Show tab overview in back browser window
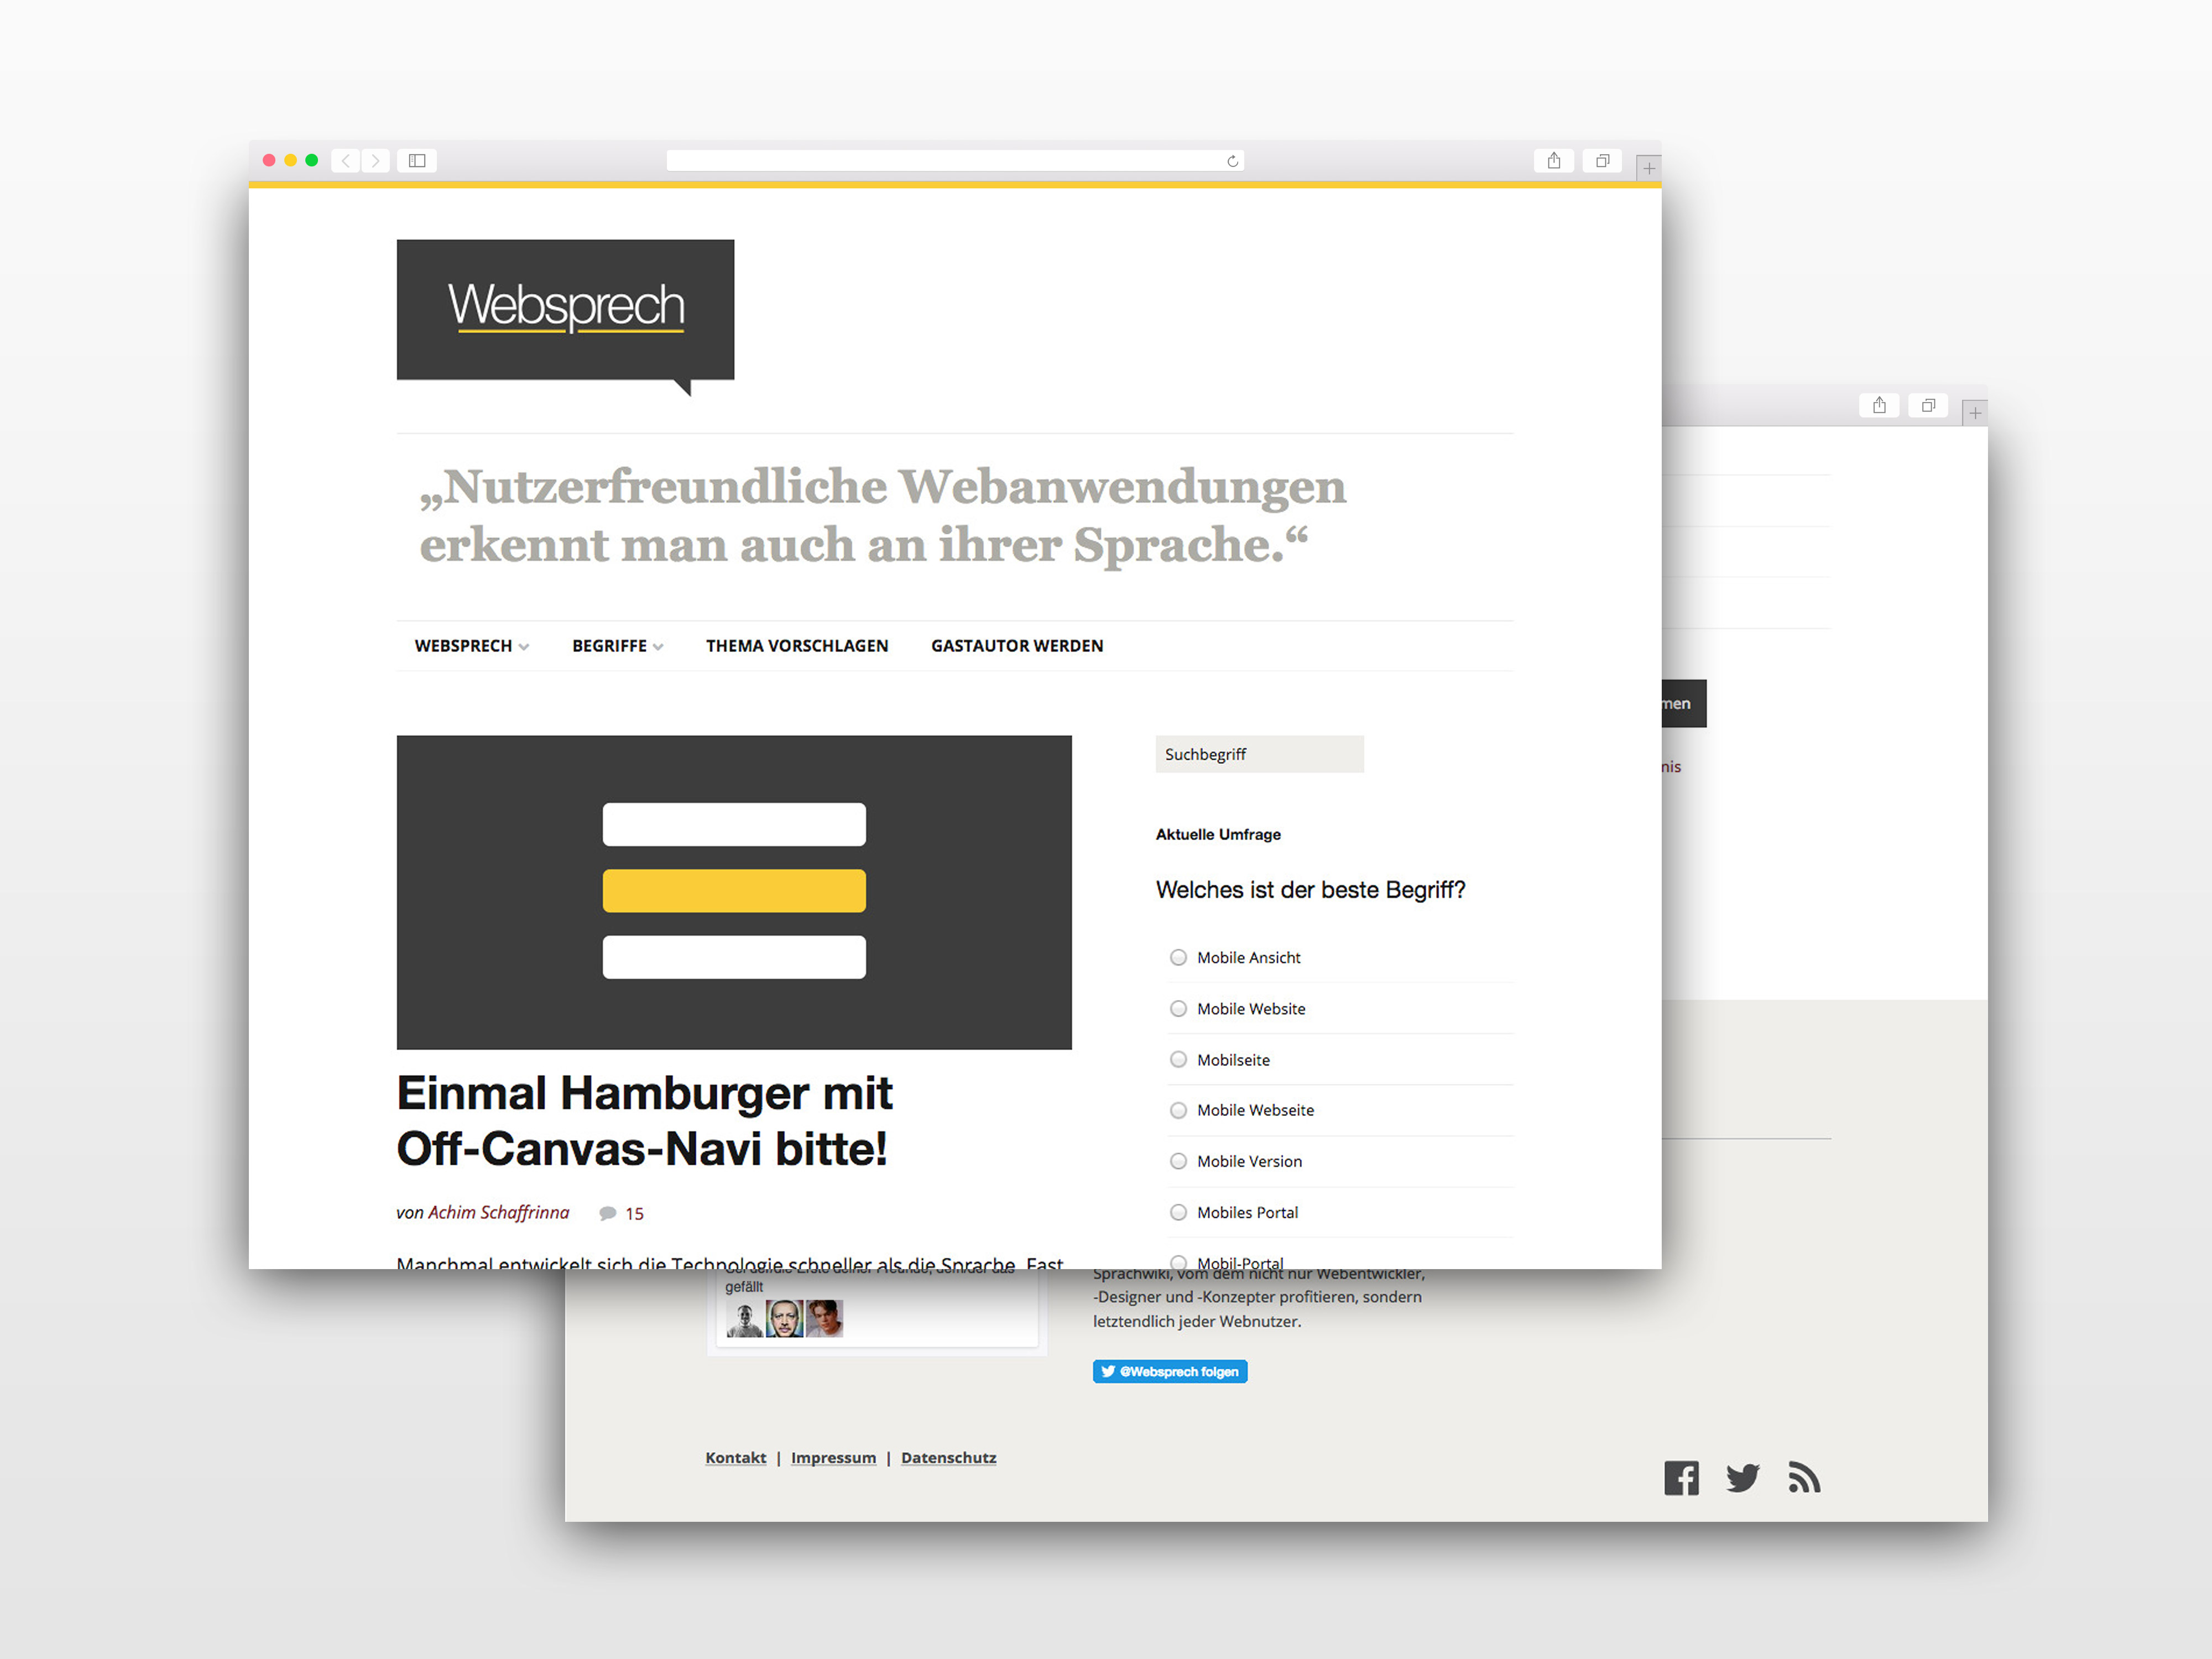2212x1659 pixels. click(1928, 405)
